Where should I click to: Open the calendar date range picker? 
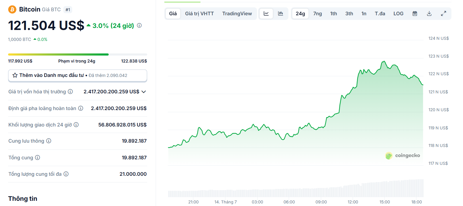tap(415, 14)
